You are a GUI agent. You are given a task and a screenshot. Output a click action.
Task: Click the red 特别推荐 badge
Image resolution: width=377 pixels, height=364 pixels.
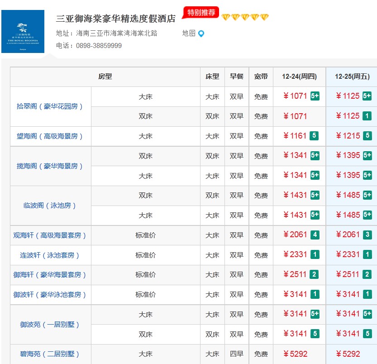(x=200, y=13)
